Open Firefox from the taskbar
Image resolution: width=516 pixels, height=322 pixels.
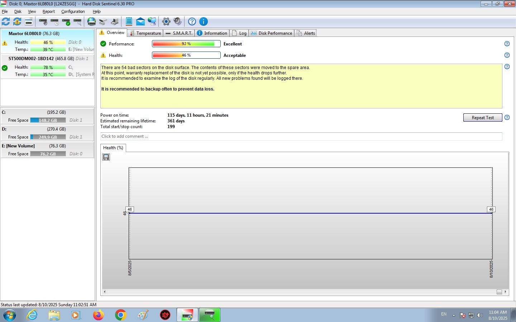[x=98, y=315]
